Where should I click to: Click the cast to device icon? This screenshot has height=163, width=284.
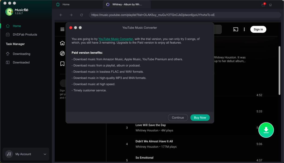236,29
